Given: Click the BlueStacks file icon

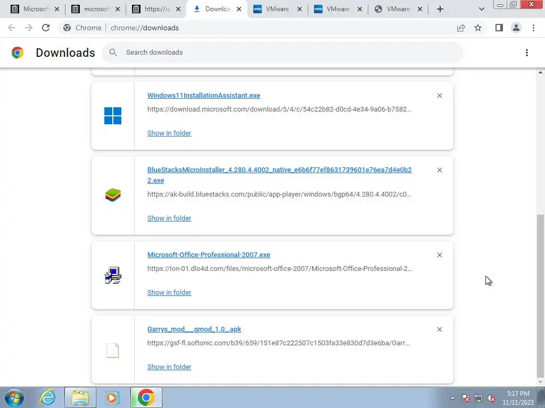Looking at the screenshot, I should pyautogui.click(x=113, y=195).
